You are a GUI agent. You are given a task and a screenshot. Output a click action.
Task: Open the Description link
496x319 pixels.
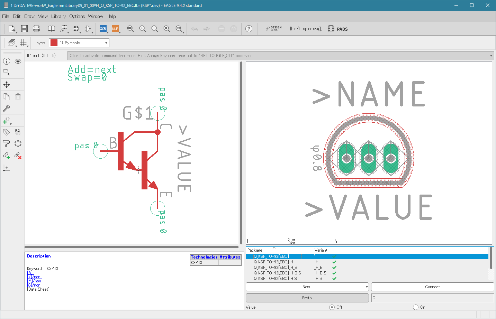click(x=39, y=256)
